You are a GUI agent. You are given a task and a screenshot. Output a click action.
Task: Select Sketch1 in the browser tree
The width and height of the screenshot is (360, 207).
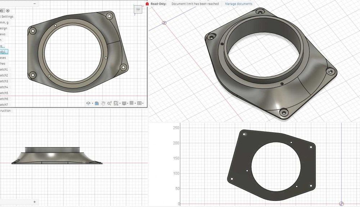(4, 69)
